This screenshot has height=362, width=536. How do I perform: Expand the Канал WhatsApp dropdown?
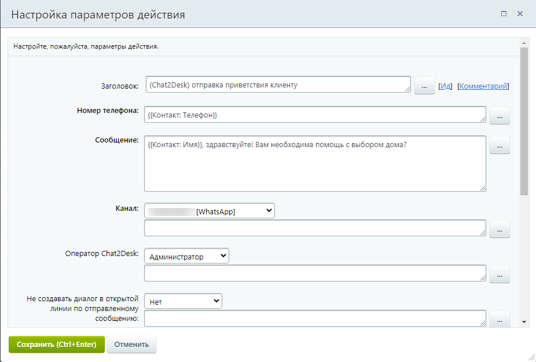(x=209, y=211)
